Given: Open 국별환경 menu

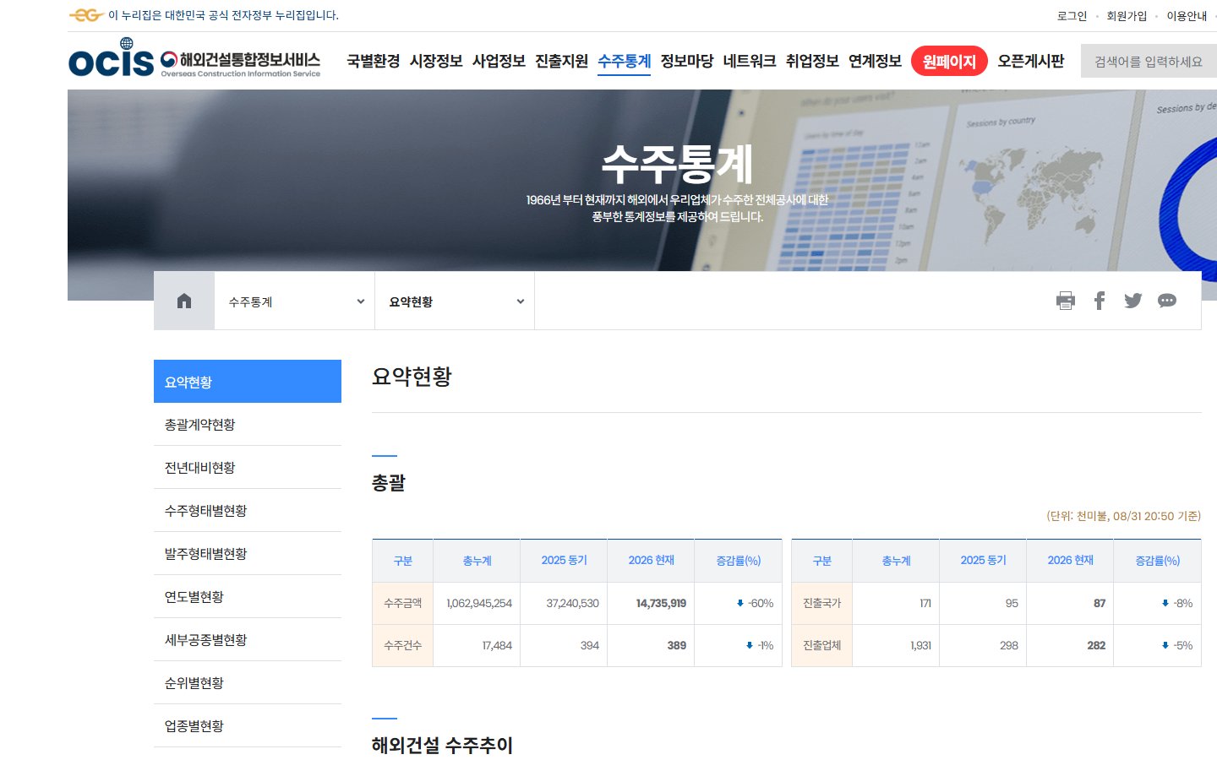Looking at the screenshot, I should 374,61.
